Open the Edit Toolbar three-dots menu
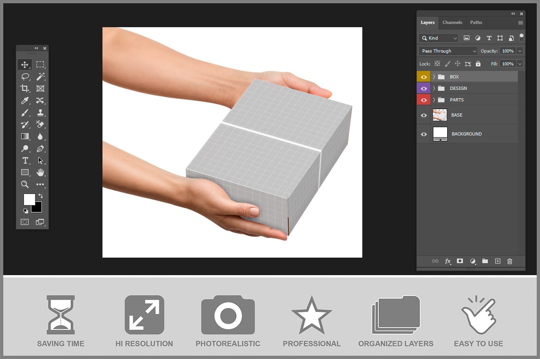This screenshot has width=540, height=359. click(40, 184)
